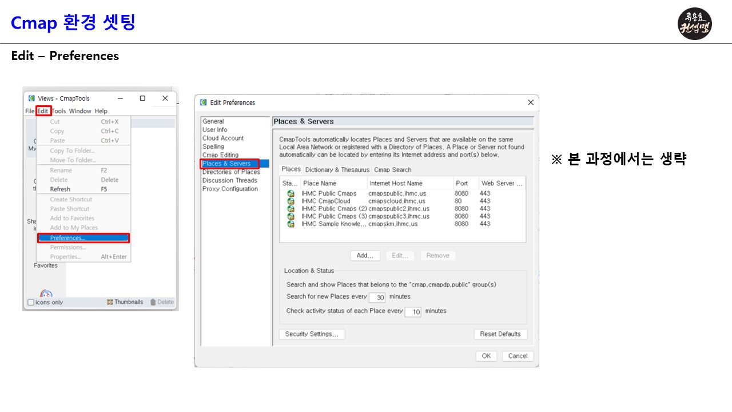Confirm preferences with OK button
The image size is (732, 412).
pyautogui.click(x=486, y=356)
